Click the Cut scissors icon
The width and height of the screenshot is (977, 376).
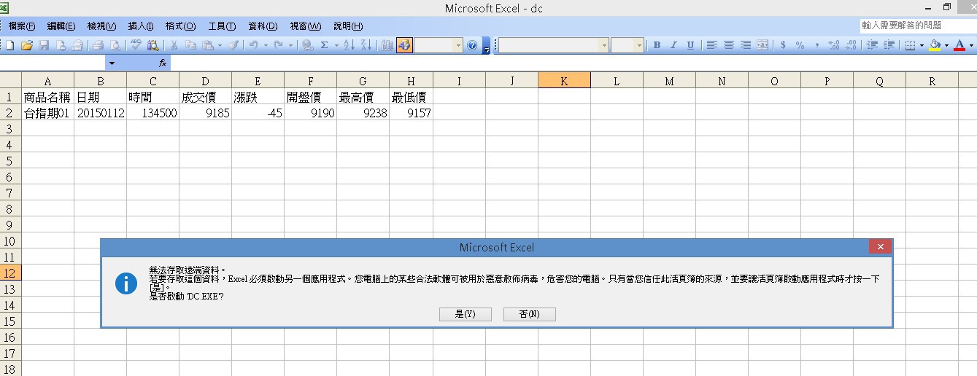(x=174, y=45)
